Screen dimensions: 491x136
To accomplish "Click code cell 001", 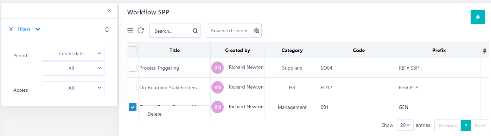I will pyautogui.click(x=359, y=107).
